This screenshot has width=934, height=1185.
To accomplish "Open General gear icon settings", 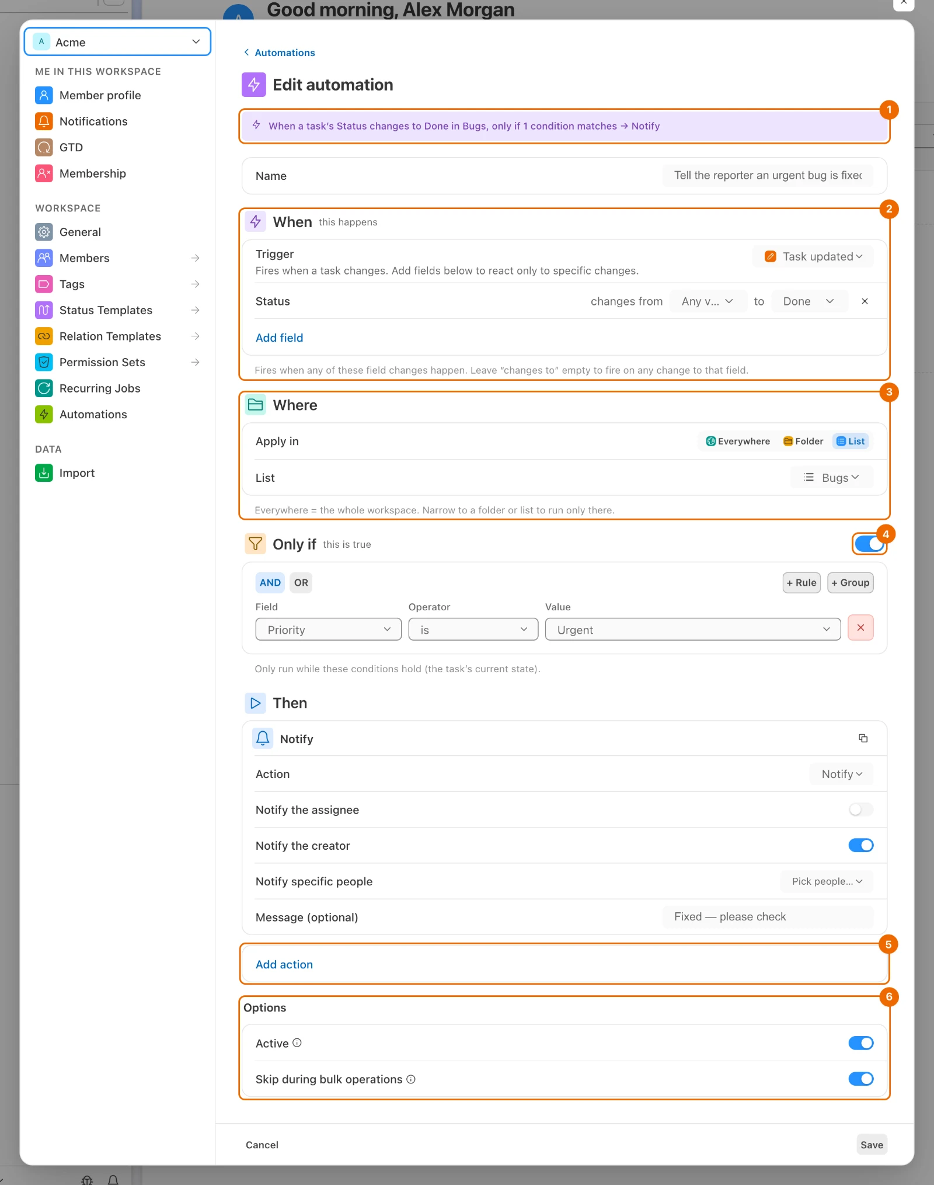I will coord(44,232).
